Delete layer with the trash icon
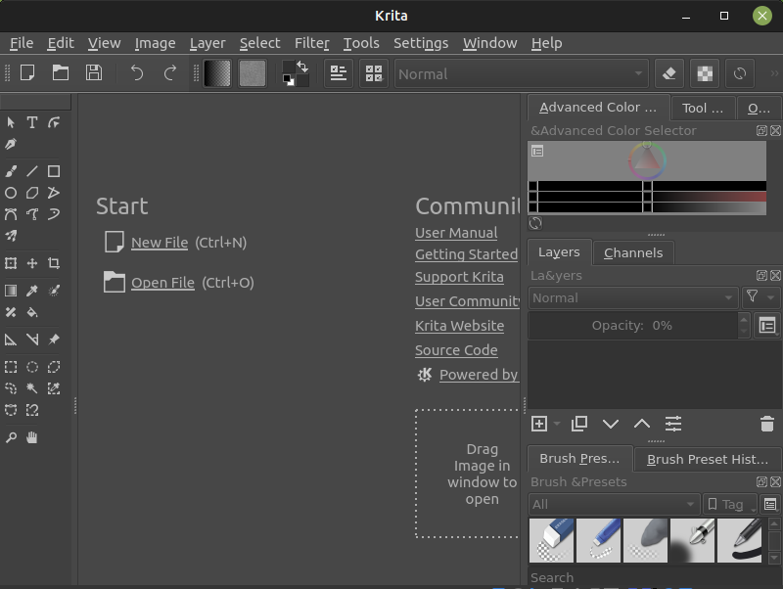The image size is (783, 589). click(767, 424)
